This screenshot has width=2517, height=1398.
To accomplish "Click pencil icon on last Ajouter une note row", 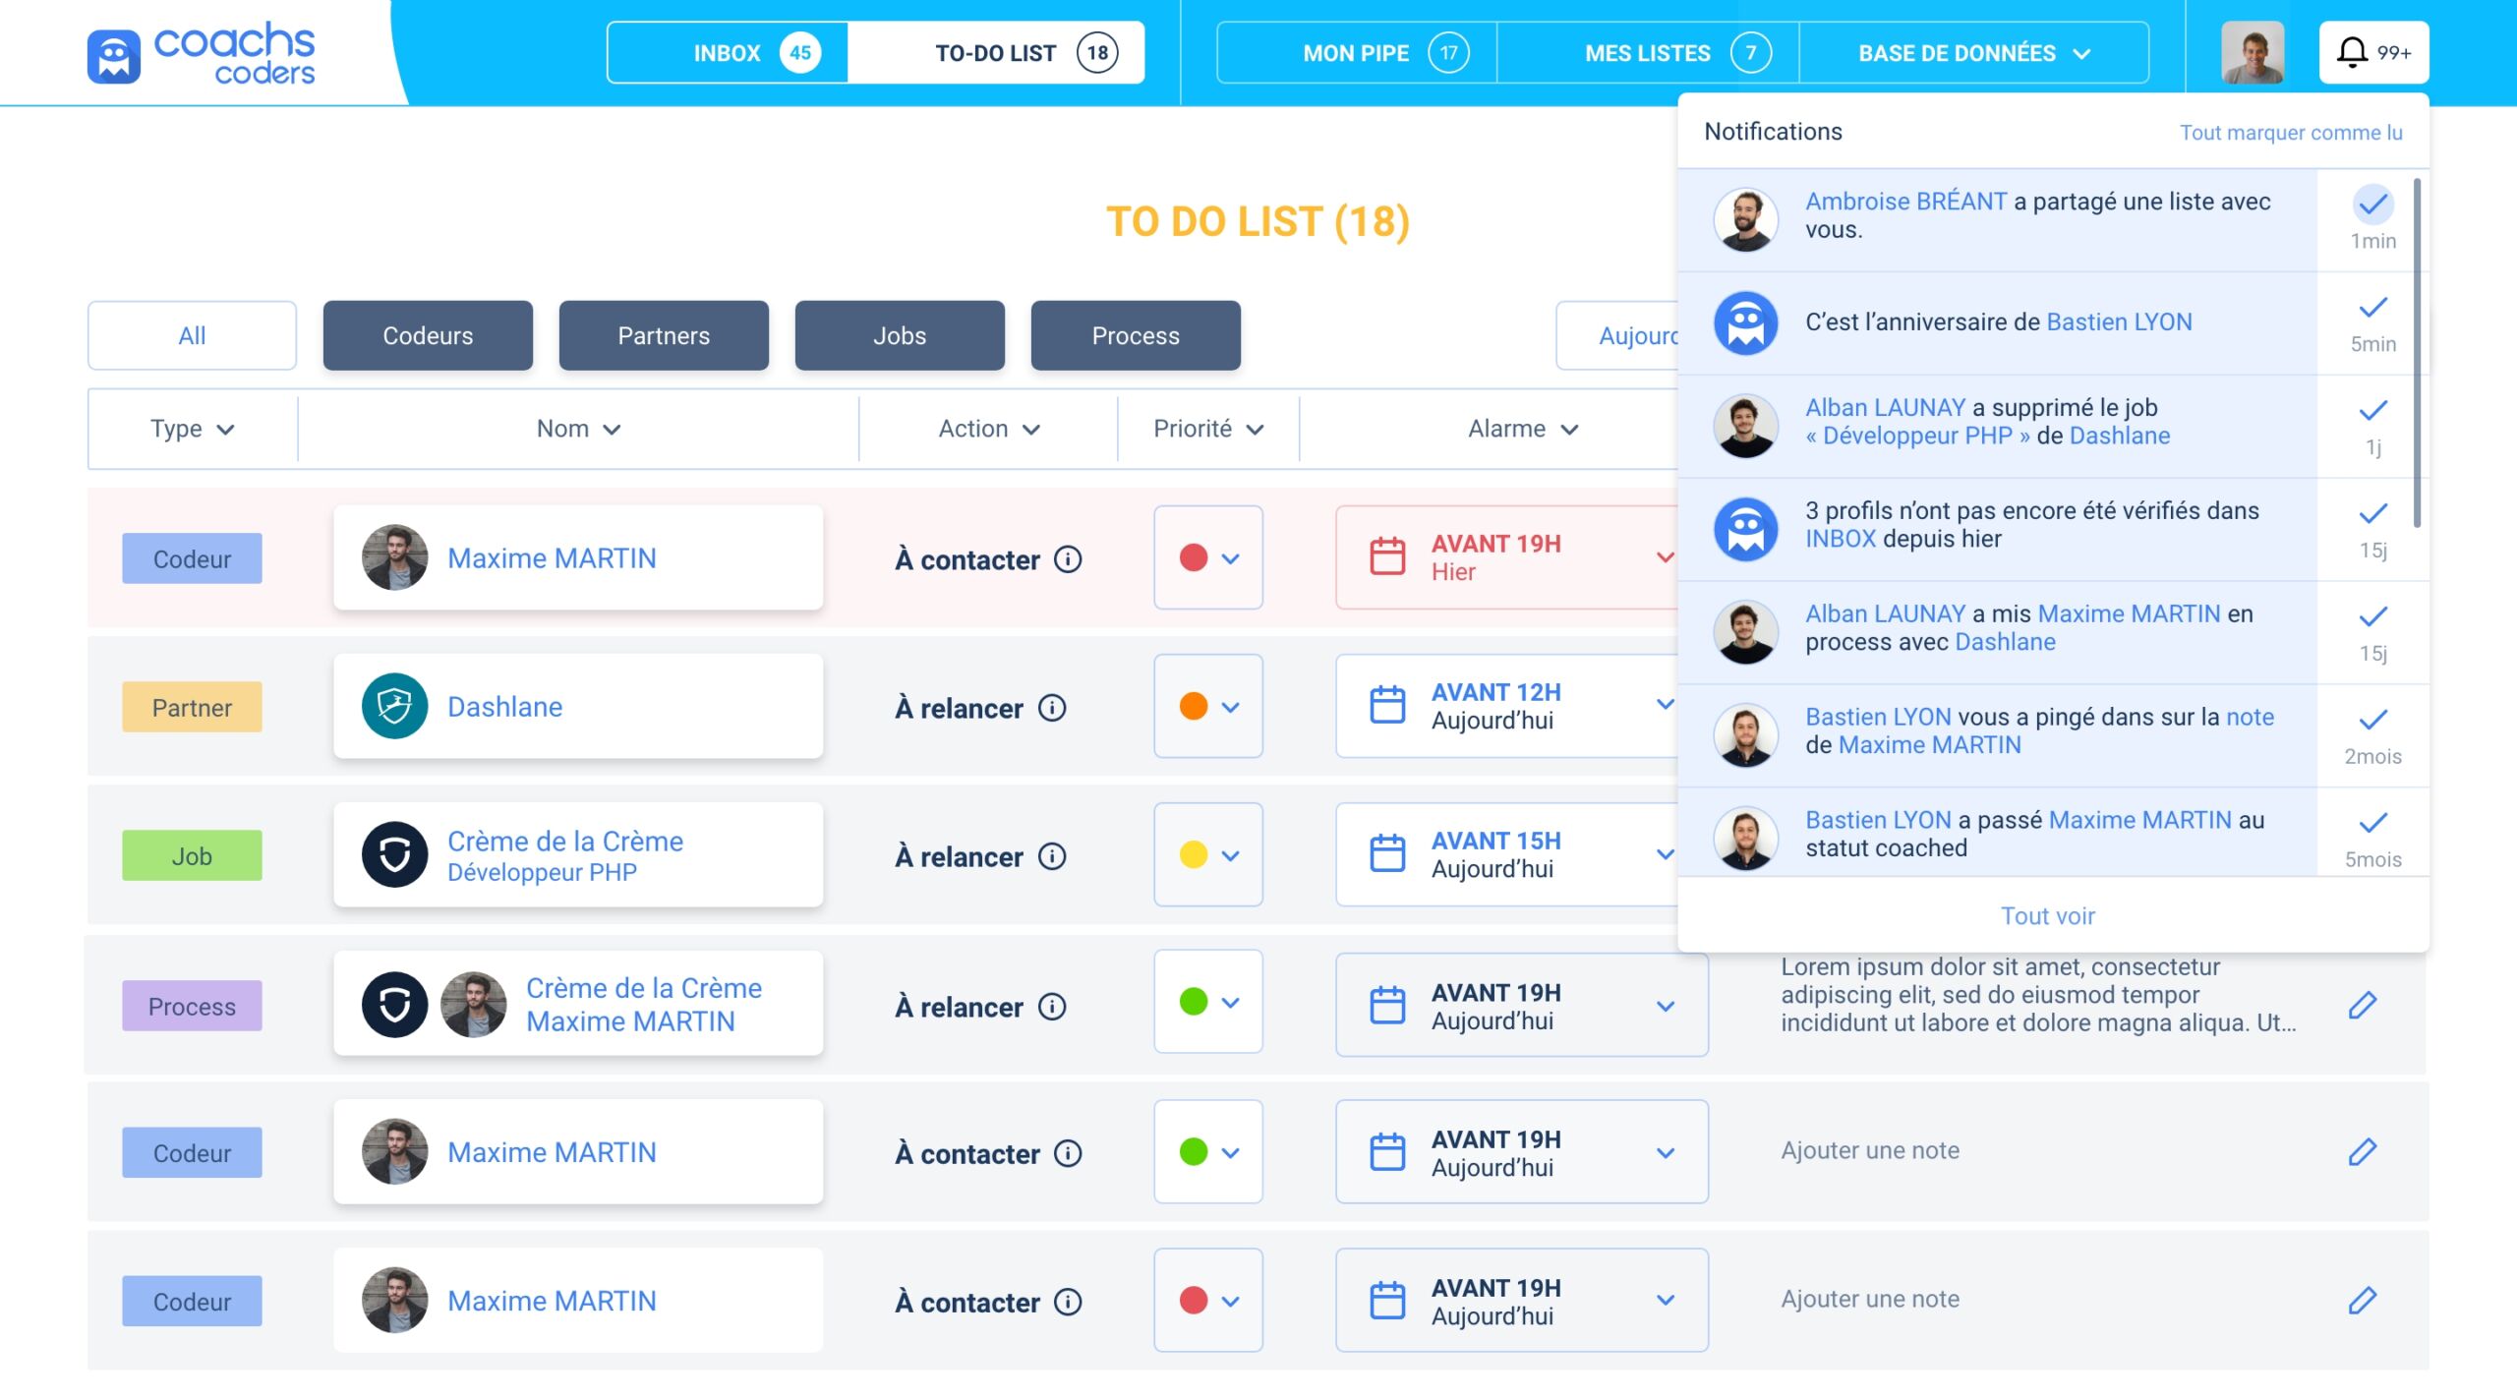I will (x=2362, y=1300).
